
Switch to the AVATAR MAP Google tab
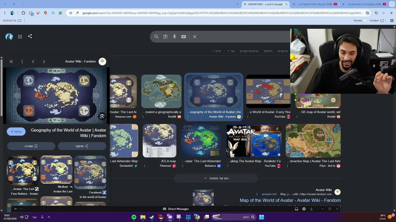265,4
